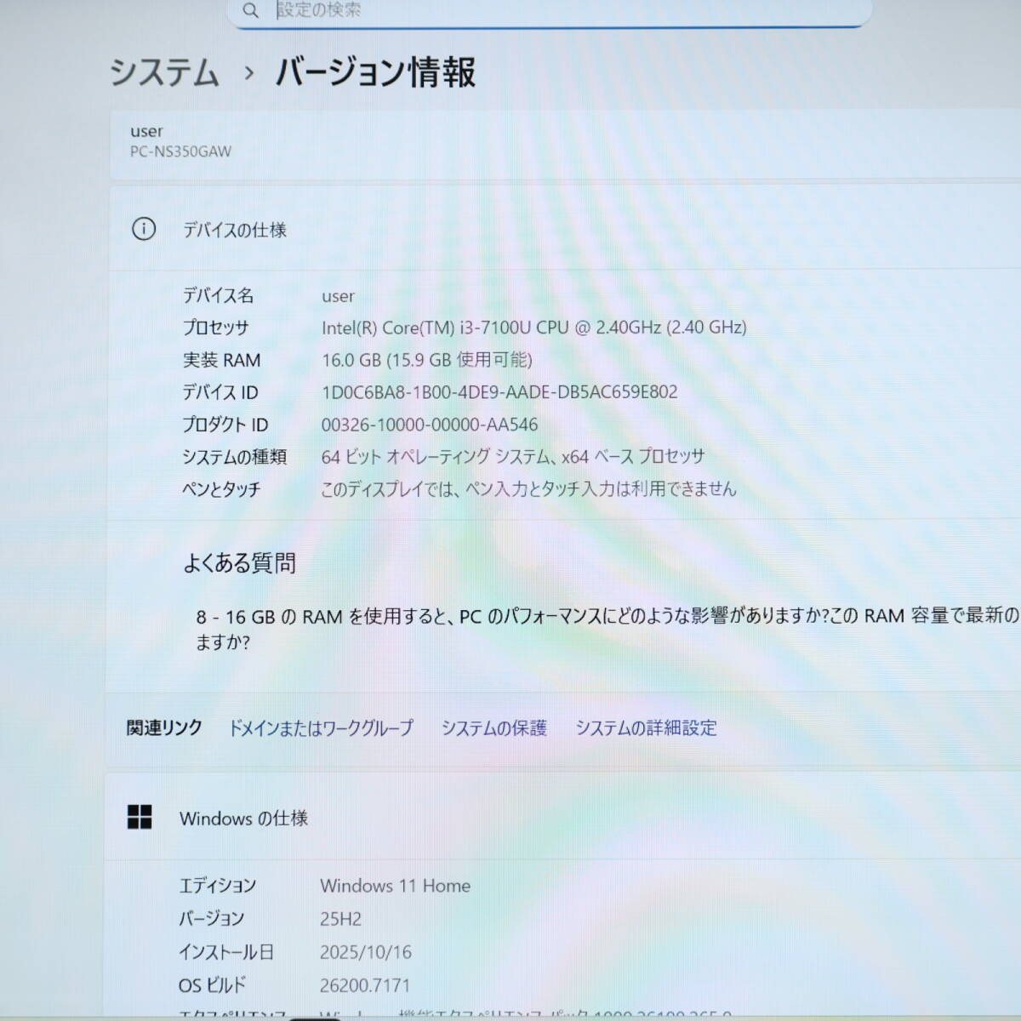The image size is (1021, 1021).
Task: Open ドメインまたはワークグループ link
Action: pyautogui.click(x=321, y=728)
